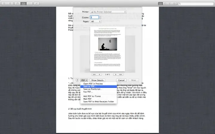
Task: Open the Pages dropdown set to All
Action: tap(96, 22)
